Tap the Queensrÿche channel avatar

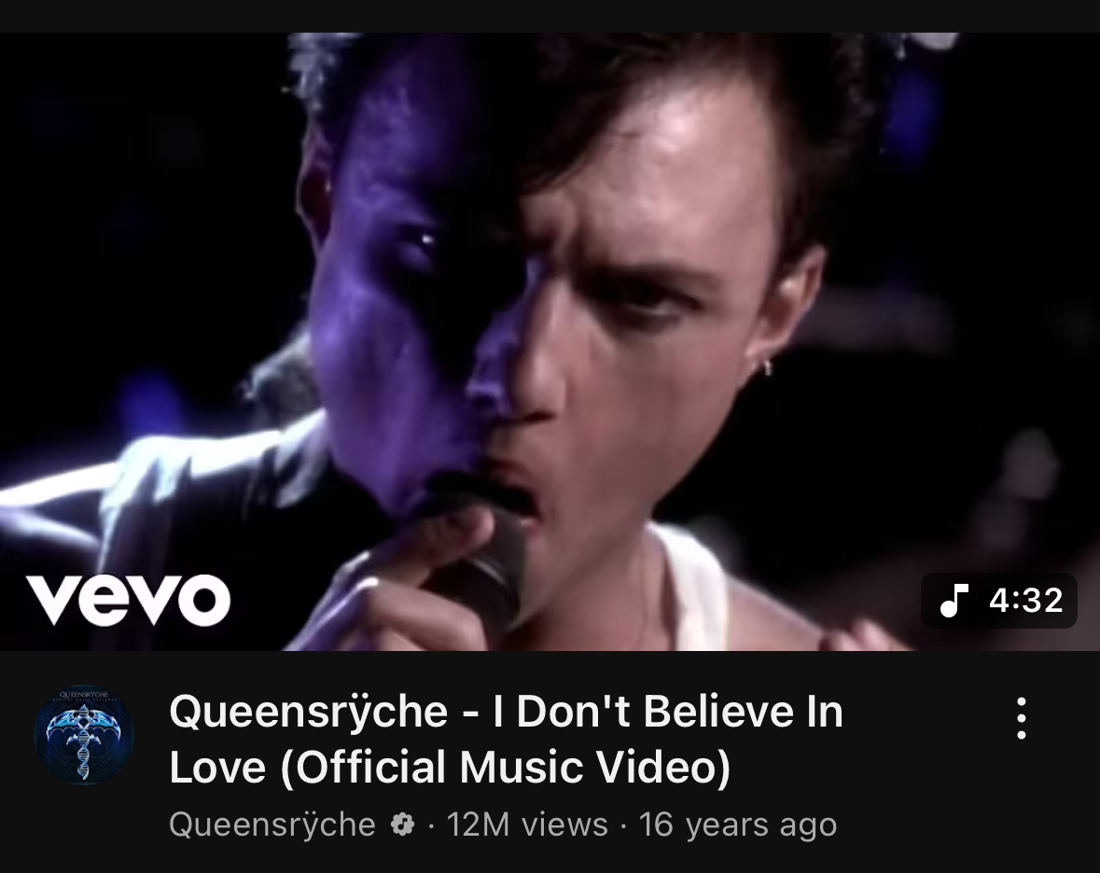click(84, 734)
